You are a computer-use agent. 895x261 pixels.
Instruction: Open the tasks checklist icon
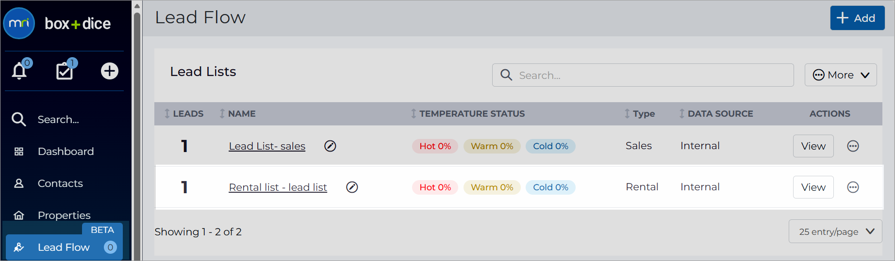tap(65, 71)
